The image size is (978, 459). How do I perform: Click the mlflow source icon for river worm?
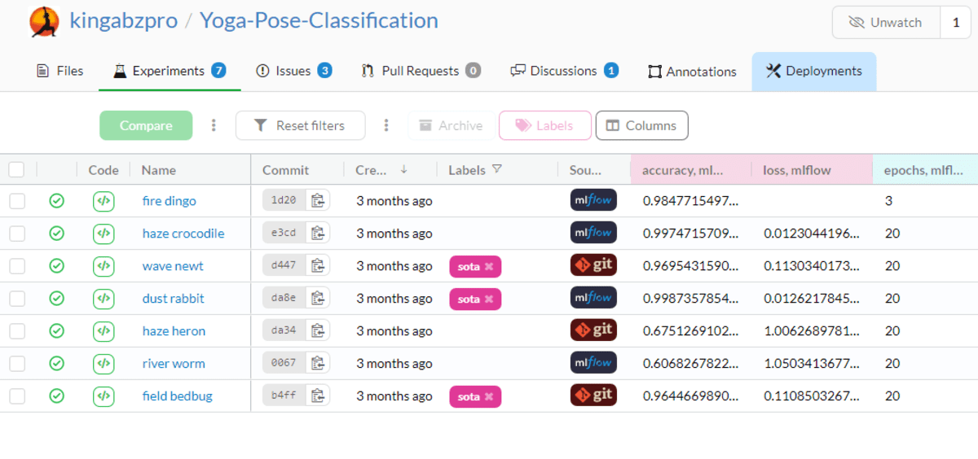pyautogui.click(x=593, y=363)
